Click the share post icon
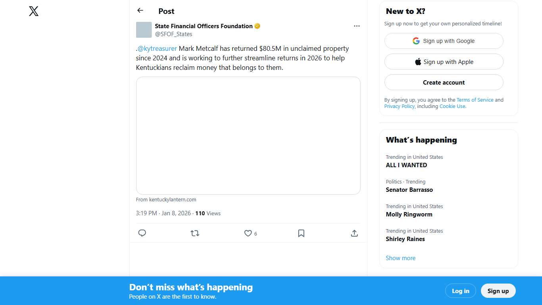The image size is (542, 305). [x=354, y=233]
